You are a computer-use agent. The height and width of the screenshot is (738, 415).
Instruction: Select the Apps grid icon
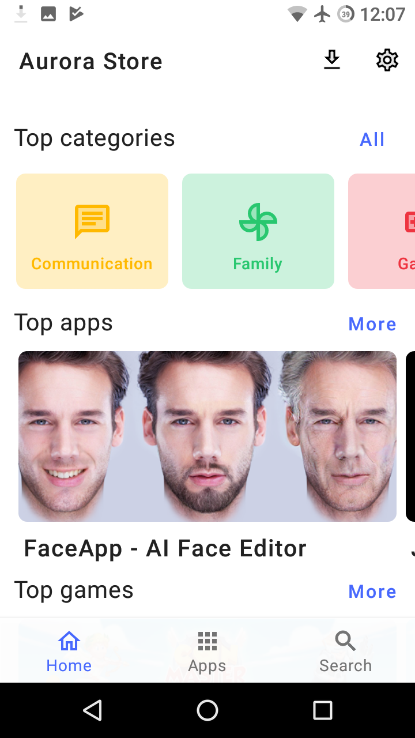[207, 641]
